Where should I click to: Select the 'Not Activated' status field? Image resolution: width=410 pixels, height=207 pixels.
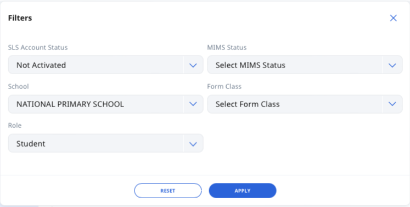coord(105,65)
